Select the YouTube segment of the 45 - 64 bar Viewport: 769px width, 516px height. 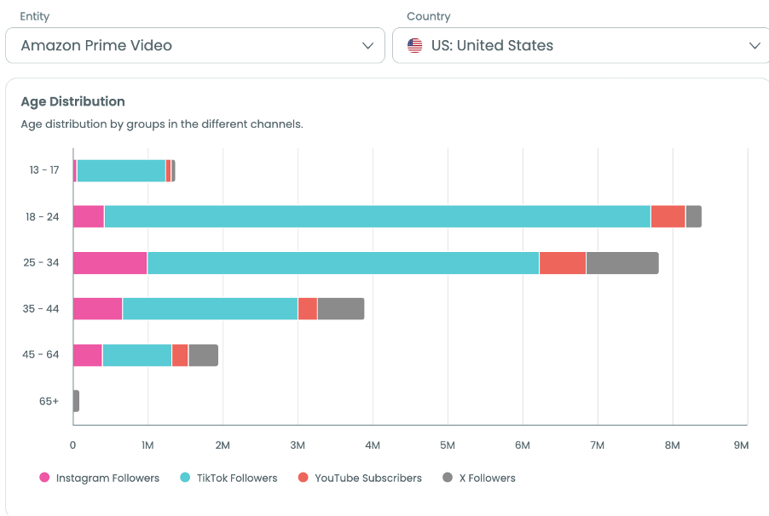(180, 355)
